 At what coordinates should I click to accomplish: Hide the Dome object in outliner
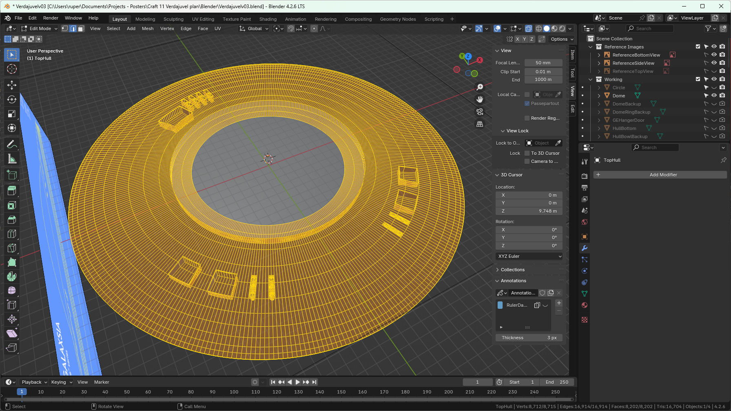[714, 96]
